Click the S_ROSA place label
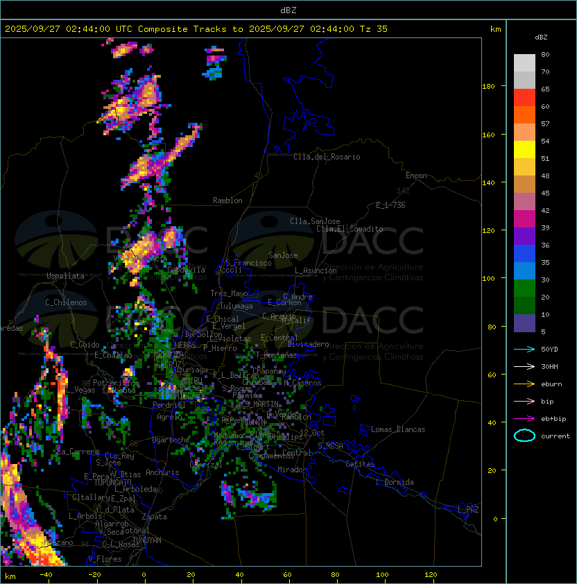The image size is (577, 584). pyautogui.click(x=330, y=446)
